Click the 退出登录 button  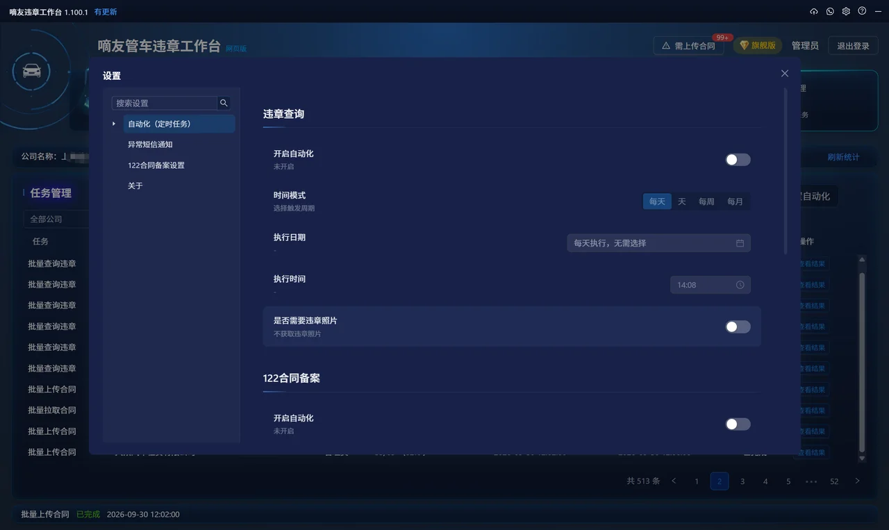pos(853,46)
